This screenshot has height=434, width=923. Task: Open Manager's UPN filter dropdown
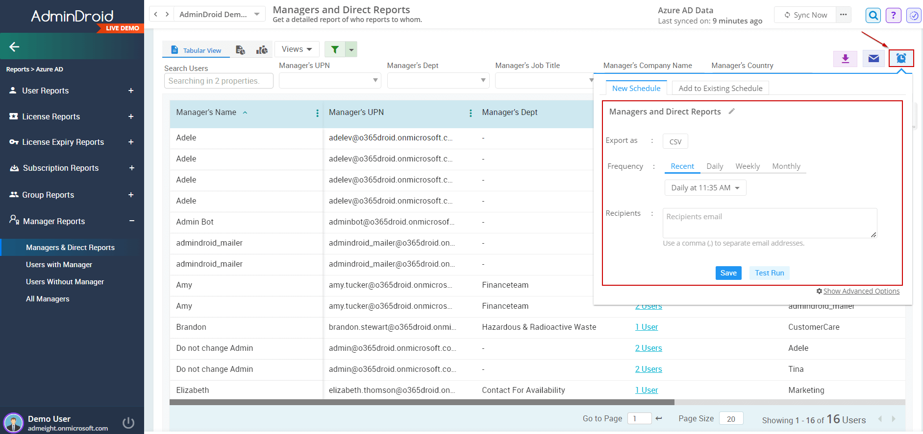(330, 80)
